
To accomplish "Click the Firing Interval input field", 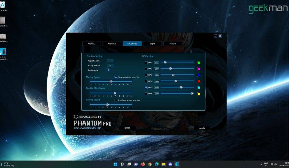I will [110, 65].
